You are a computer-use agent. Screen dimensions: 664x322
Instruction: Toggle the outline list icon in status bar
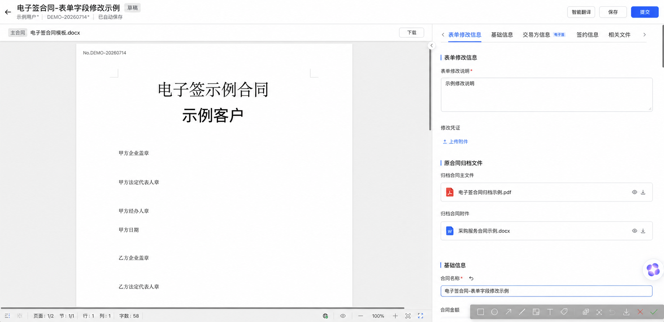pos(7,316)
